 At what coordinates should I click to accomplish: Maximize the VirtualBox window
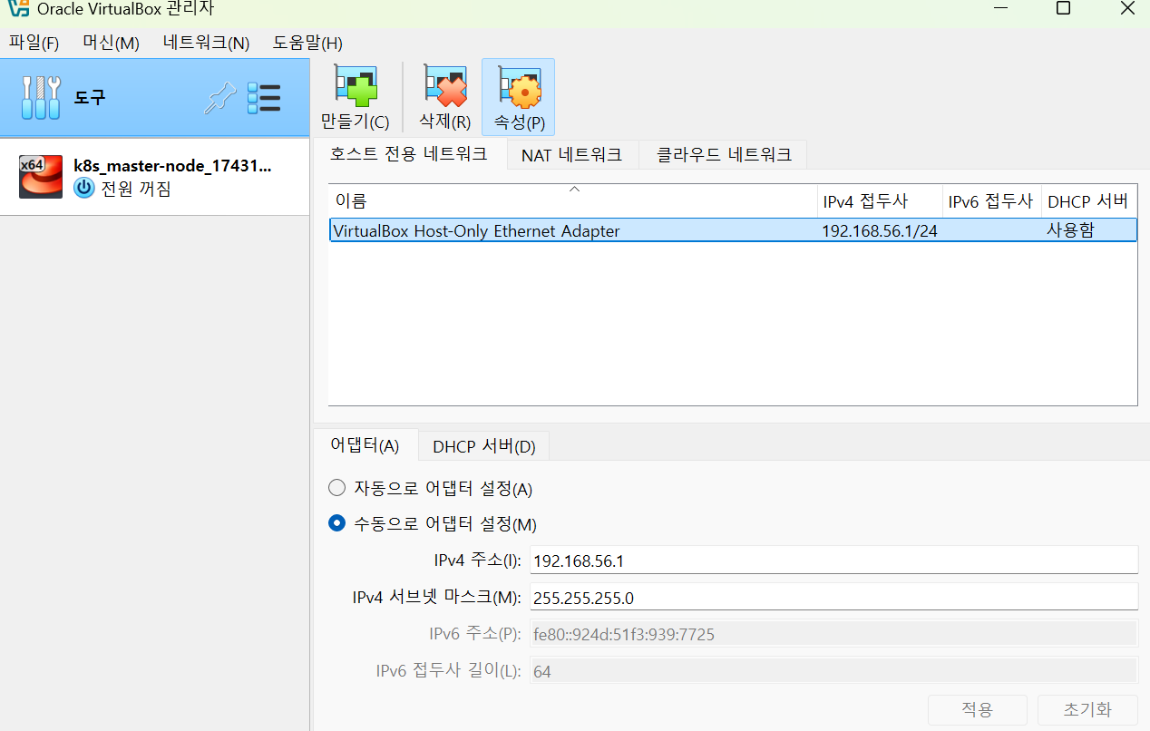pos(1063,9)
